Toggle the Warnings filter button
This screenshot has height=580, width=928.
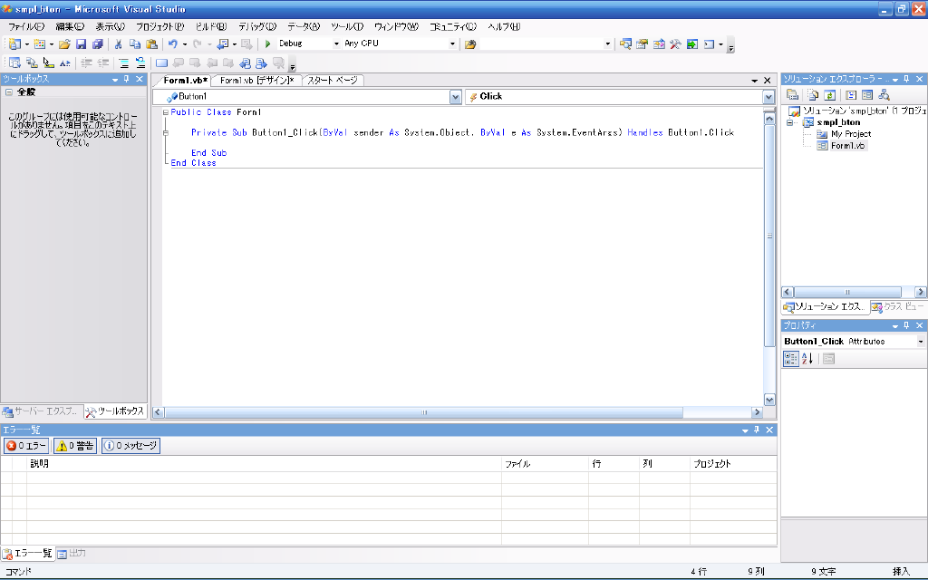pos(75,446)
